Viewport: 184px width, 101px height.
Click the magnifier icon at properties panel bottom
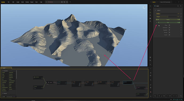(x=155, y=96)
